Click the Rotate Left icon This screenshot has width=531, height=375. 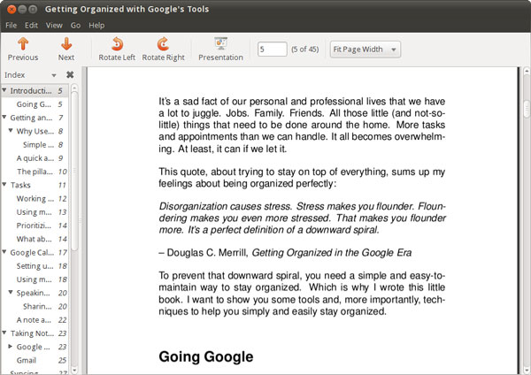[117, 44]
